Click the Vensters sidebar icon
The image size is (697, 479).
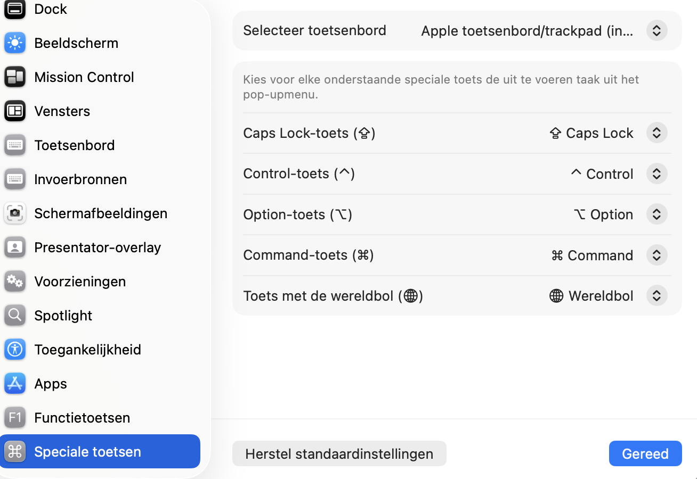(x=14, y=111)
